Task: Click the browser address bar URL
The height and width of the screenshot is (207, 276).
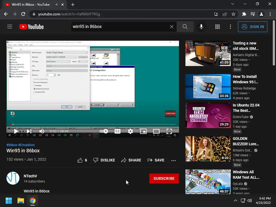Action: coord(69,14)
